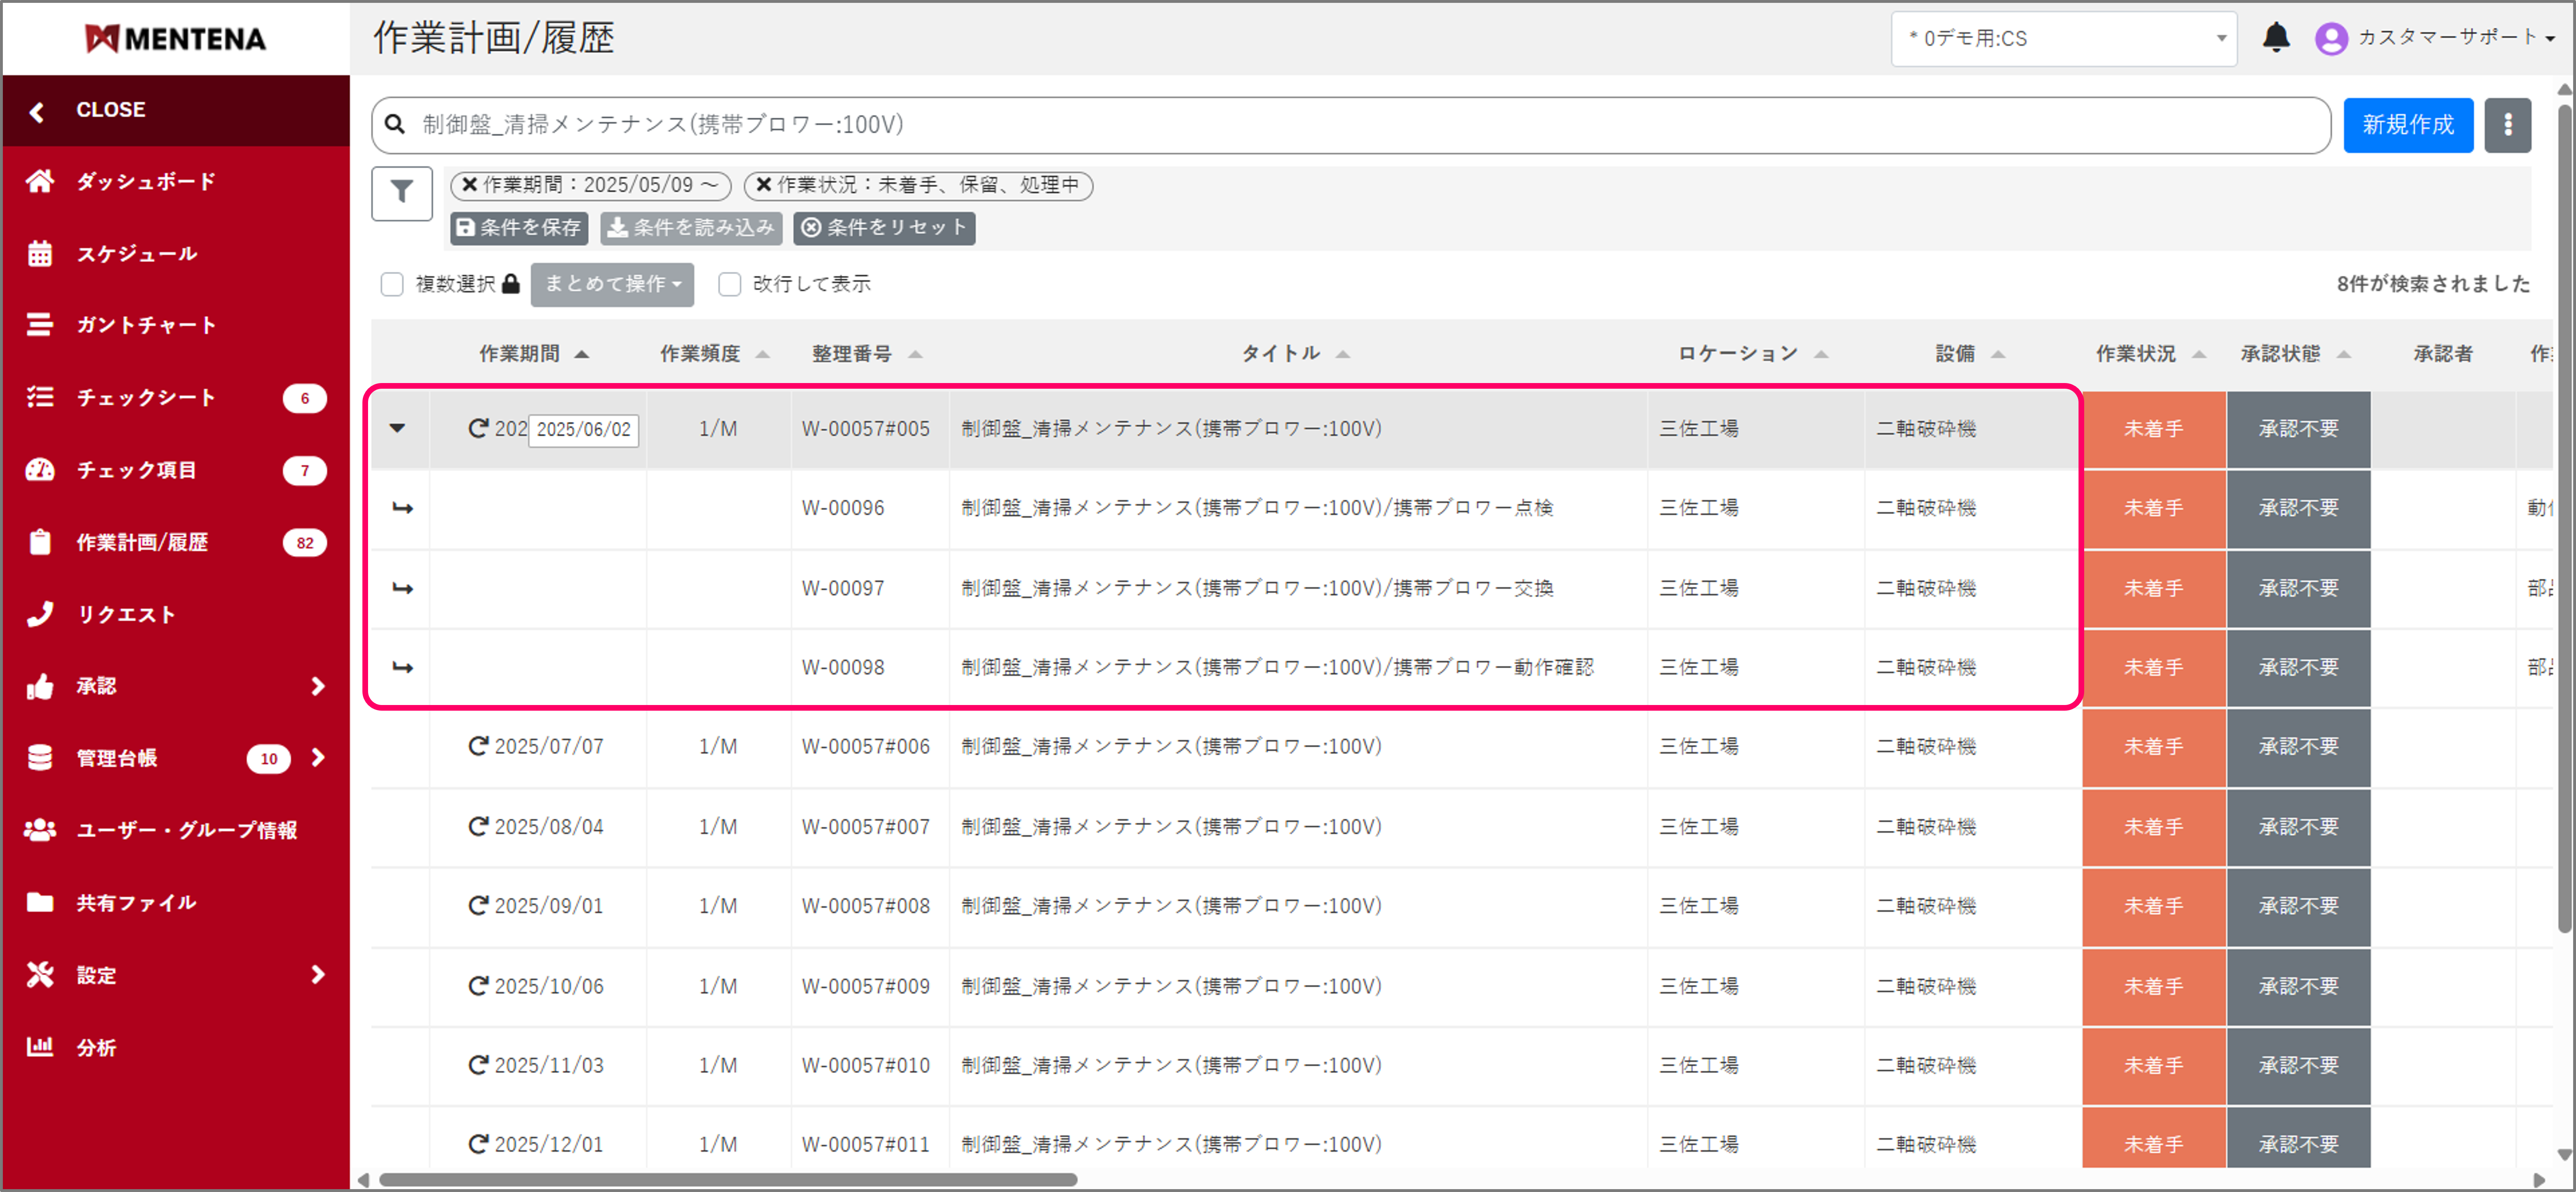This screenshot has height=1192, width=2576.
Task: Enable the 改行して表示 checkbox
Action: (729, 284)
